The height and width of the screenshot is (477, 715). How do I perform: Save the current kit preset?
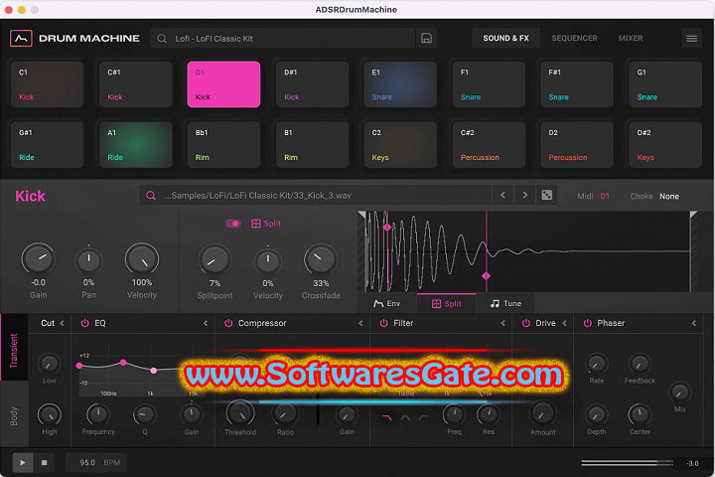click(x=426, y=39)
